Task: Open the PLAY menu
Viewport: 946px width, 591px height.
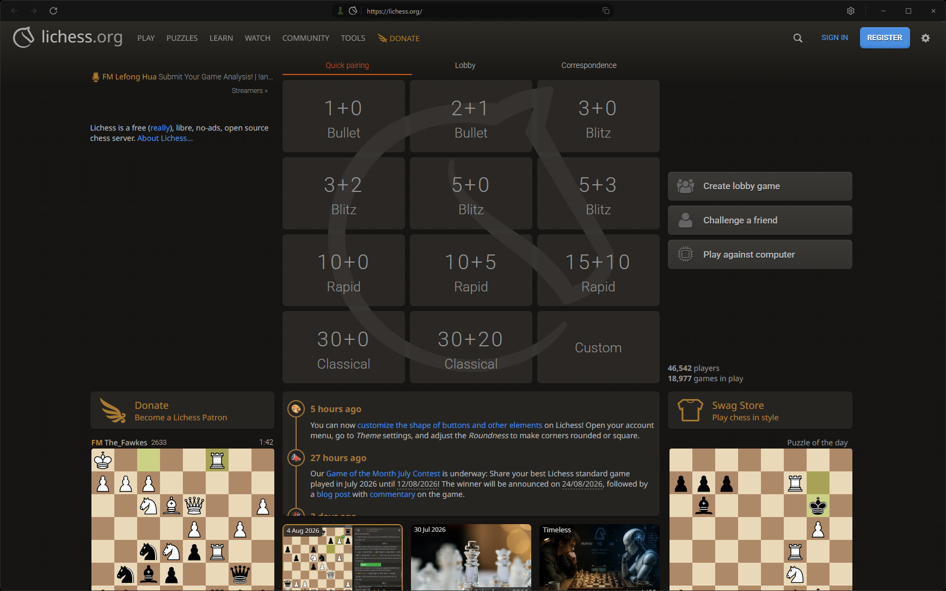Action: (x=146, y=38)
